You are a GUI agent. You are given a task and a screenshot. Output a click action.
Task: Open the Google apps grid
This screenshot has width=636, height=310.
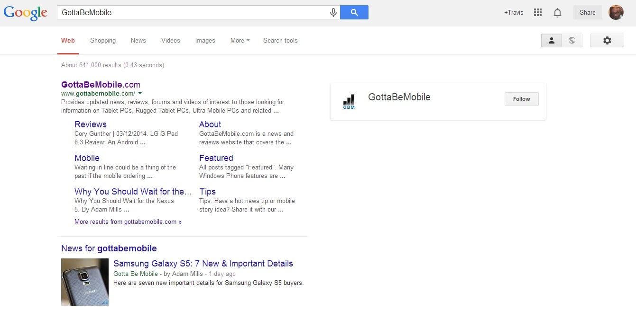pyautogui.click(x=537, y=13)
